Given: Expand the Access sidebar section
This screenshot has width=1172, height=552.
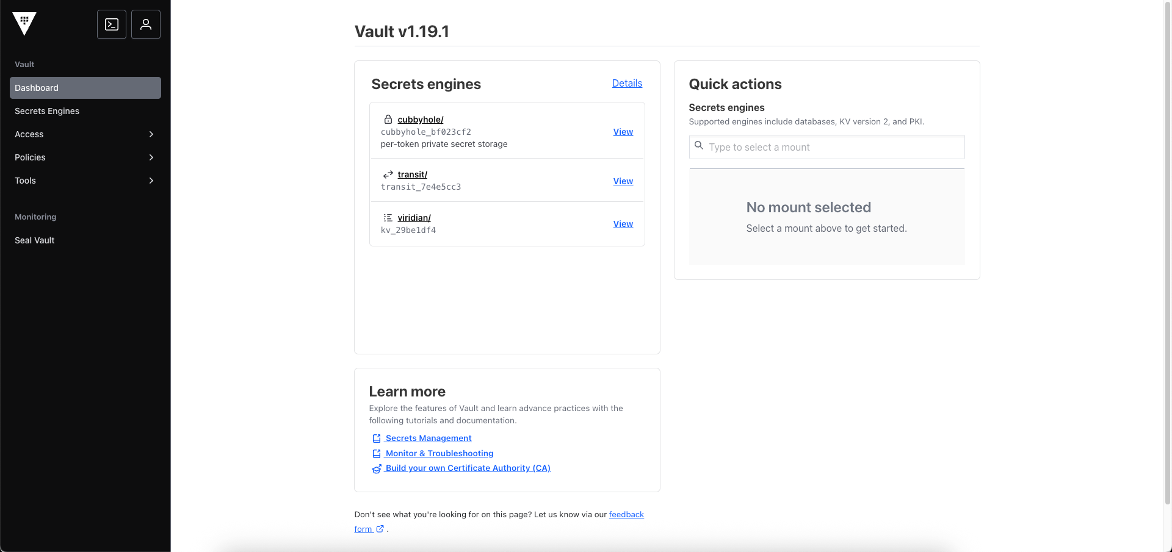Looking at the screenshot, I should [85, 134].
